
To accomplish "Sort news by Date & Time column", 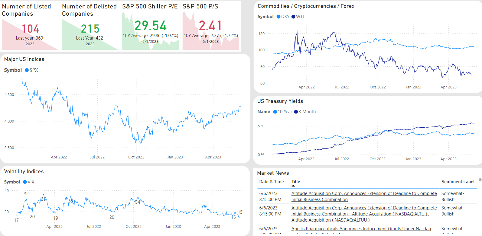I will [271, 182].
